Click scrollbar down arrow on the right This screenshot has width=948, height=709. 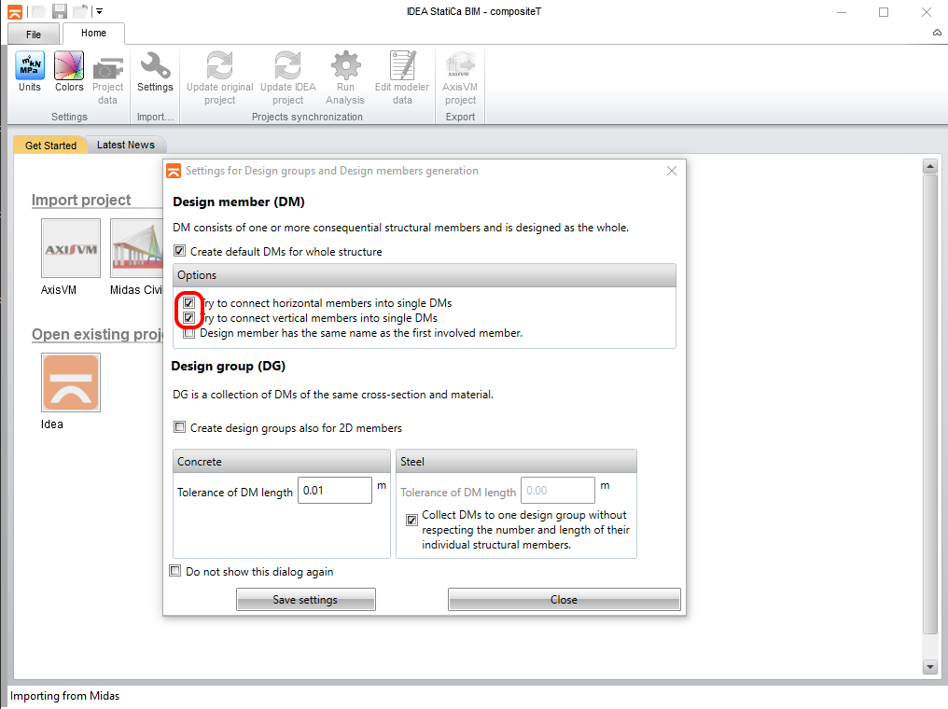click(x=930, y=667)
